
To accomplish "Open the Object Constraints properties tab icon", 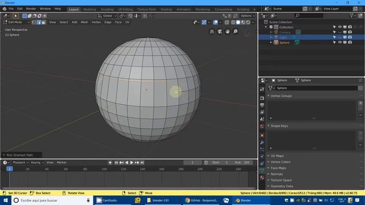I will point(262,163).
